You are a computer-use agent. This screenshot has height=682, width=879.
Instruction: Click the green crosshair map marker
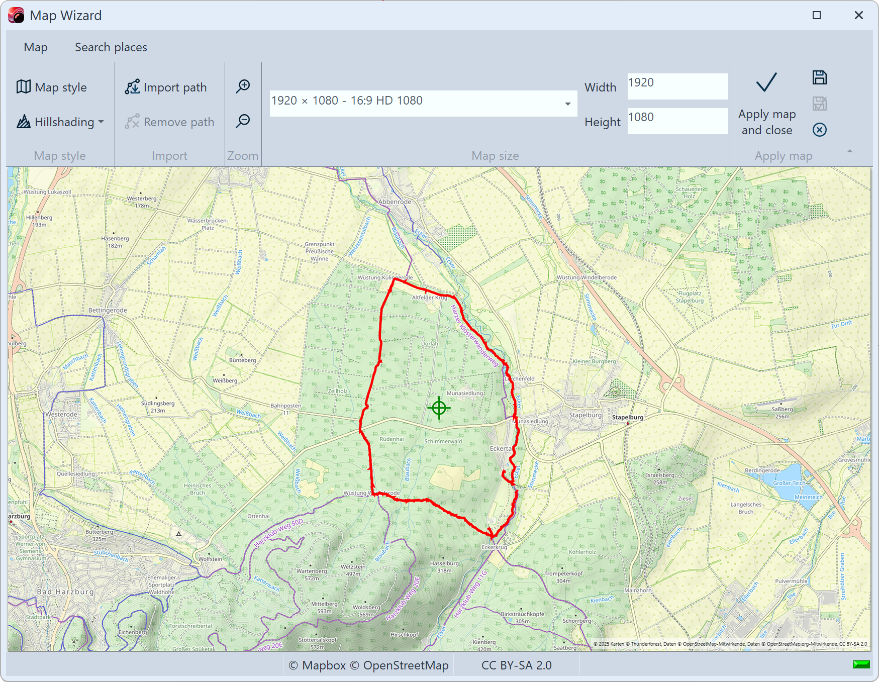coord(439,408)
